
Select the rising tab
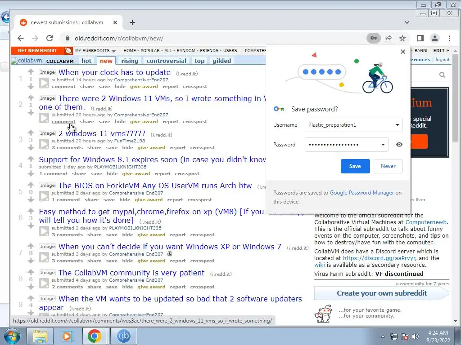click(130, 61)
